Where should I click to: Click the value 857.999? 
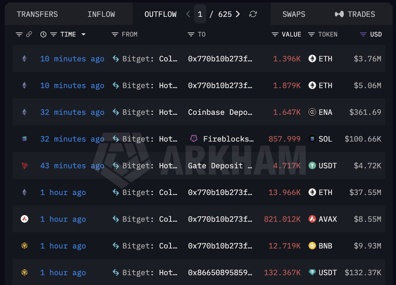pyautogui.click(x=285, y=139)
